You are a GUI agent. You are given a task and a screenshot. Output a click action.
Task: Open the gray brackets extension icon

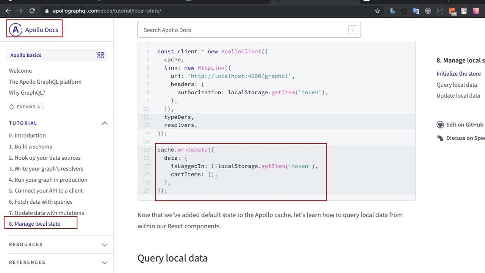click(x=440, y=11)
